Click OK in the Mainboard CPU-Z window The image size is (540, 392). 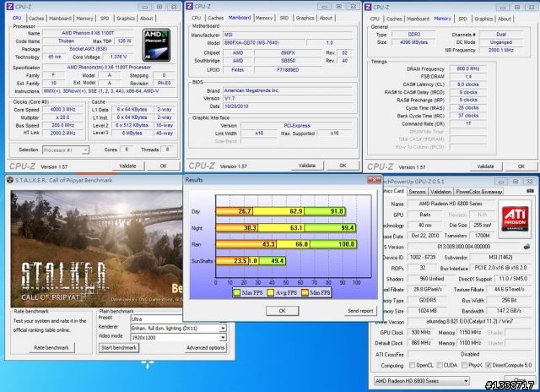(x=343, y=166)
